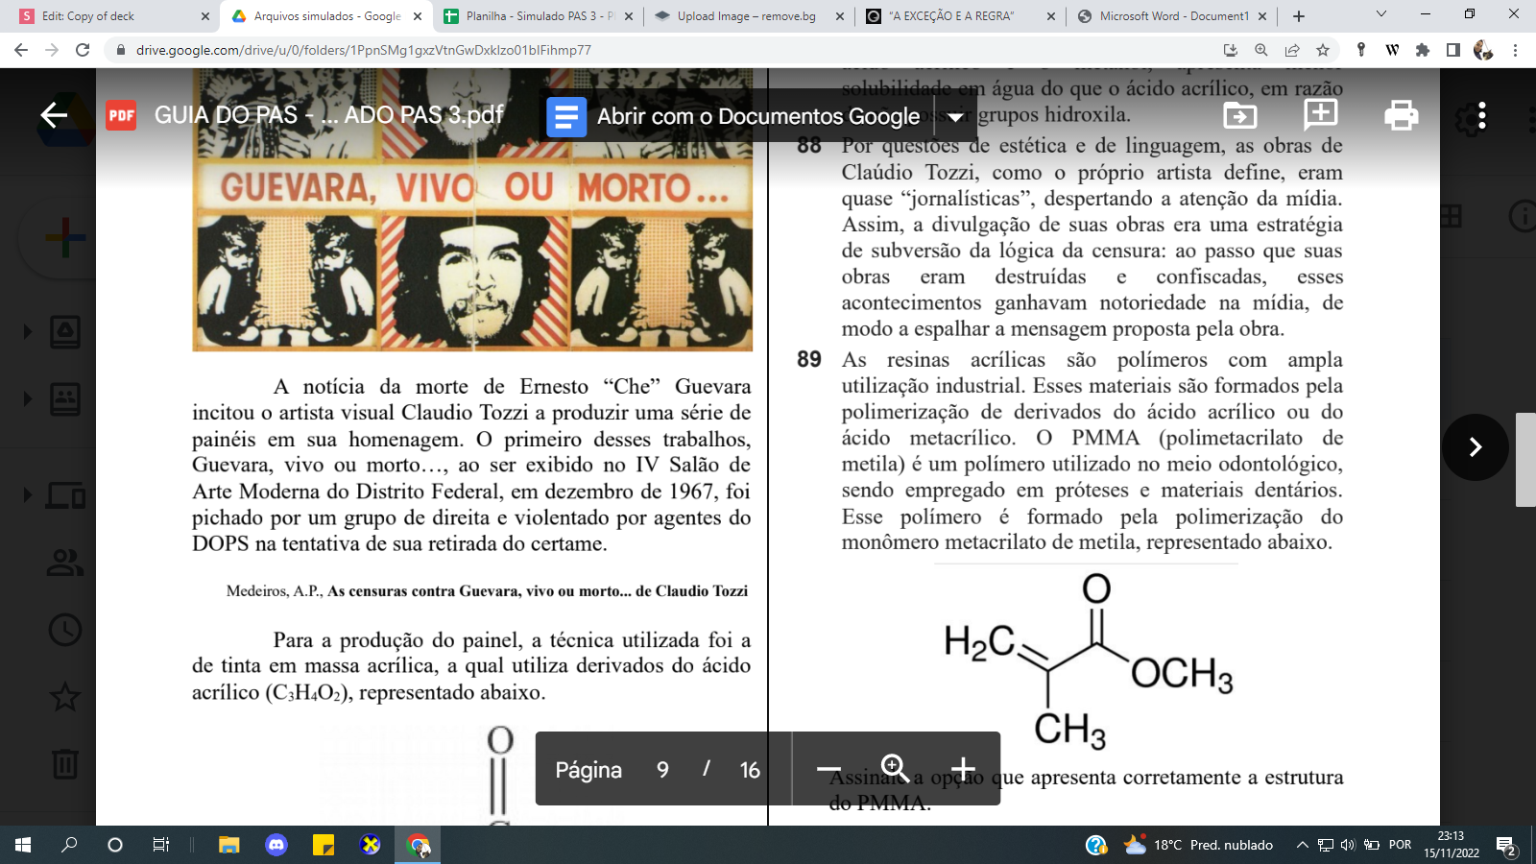Open the Chrome profile avatar
Image resolution: width=1536 pixels, height=864 pixels.
(1483, 50)
